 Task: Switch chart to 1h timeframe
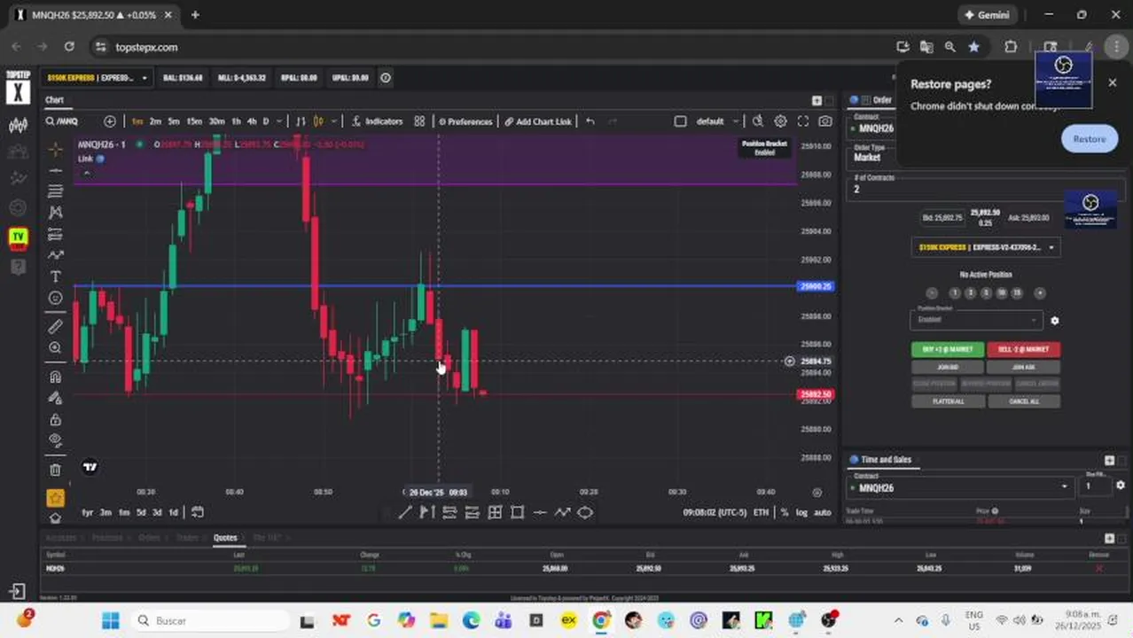(236, 121)
